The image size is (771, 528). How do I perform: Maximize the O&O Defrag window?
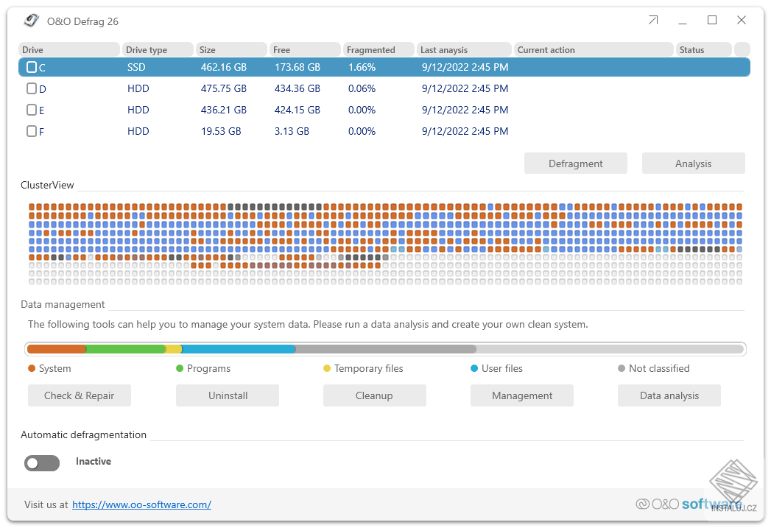[712, 20]
